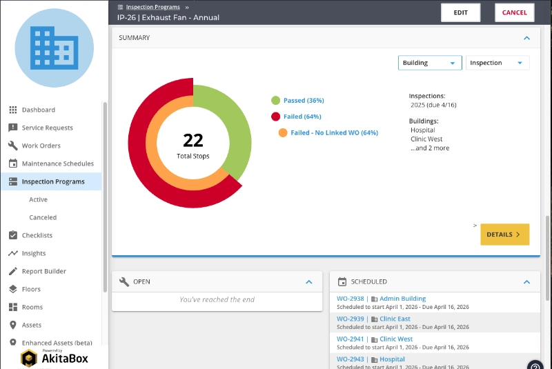Image resolution: width=552 pixels, height=369 pixels.
Task: Click the yellow DETAILS button
Action: (504, 235)
